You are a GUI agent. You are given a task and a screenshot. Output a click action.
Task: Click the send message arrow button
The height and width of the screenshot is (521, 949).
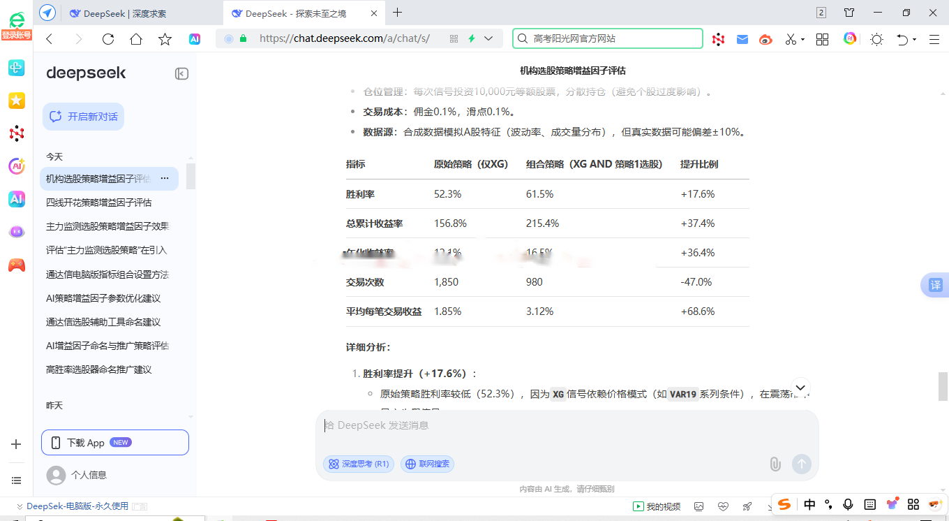(802, 464)
